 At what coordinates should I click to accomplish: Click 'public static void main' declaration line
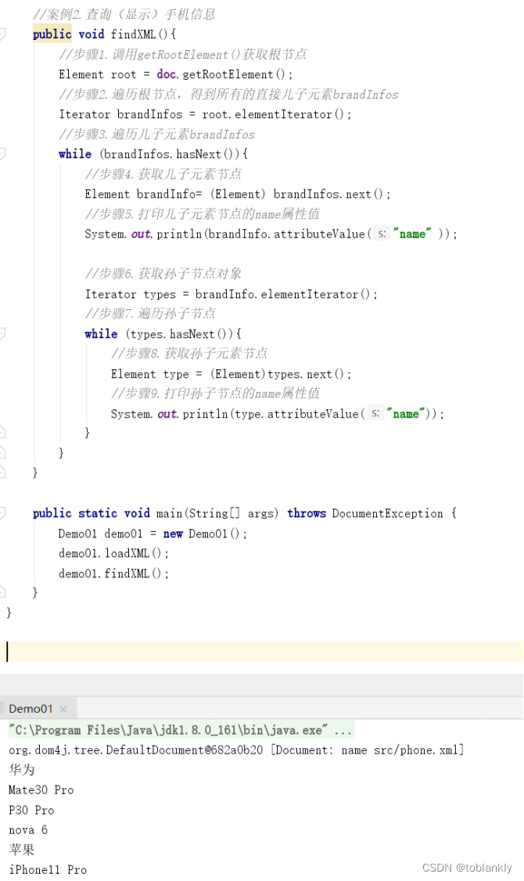[x=244, y=513]
